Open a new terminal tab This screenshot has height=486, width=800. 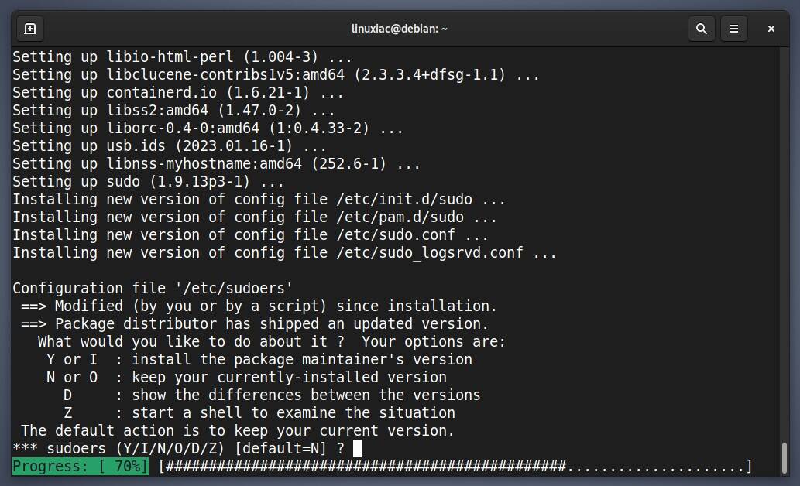pos(30,29)
